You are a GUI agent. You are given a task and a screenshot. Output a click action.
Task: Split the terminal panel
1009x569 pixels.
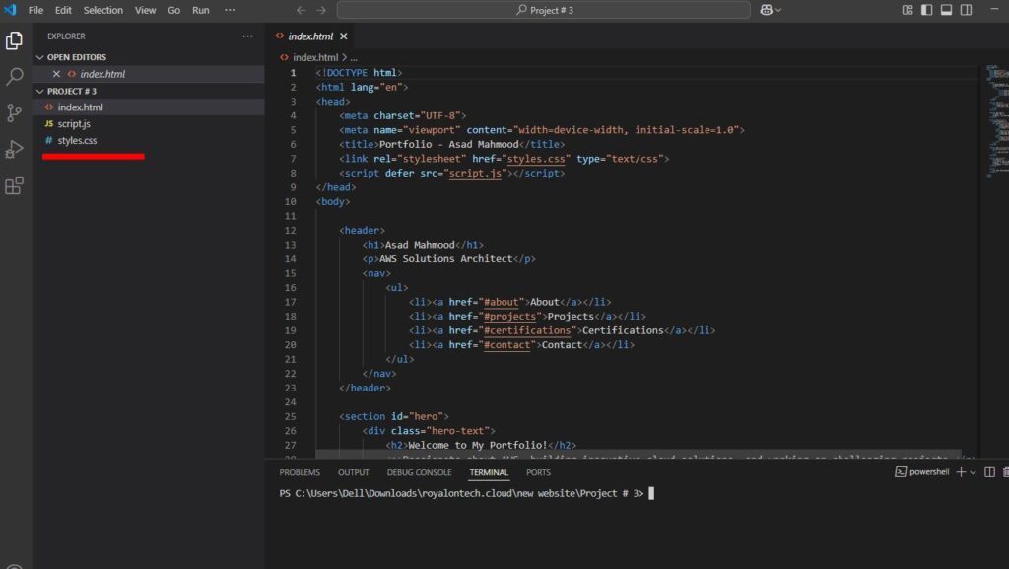[989, 471]
